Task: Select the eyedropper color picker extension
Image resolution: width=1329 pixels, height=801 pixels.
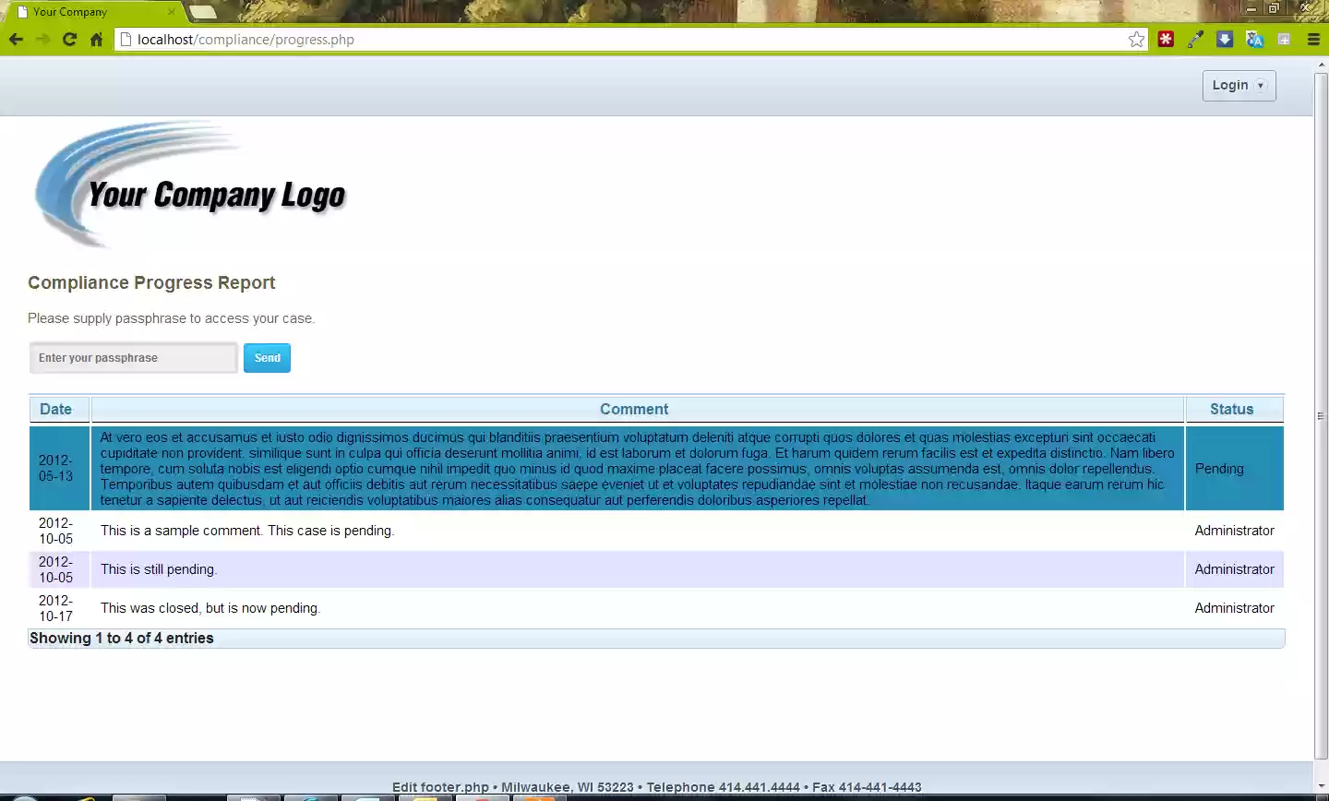Action: pos(1195,39)
